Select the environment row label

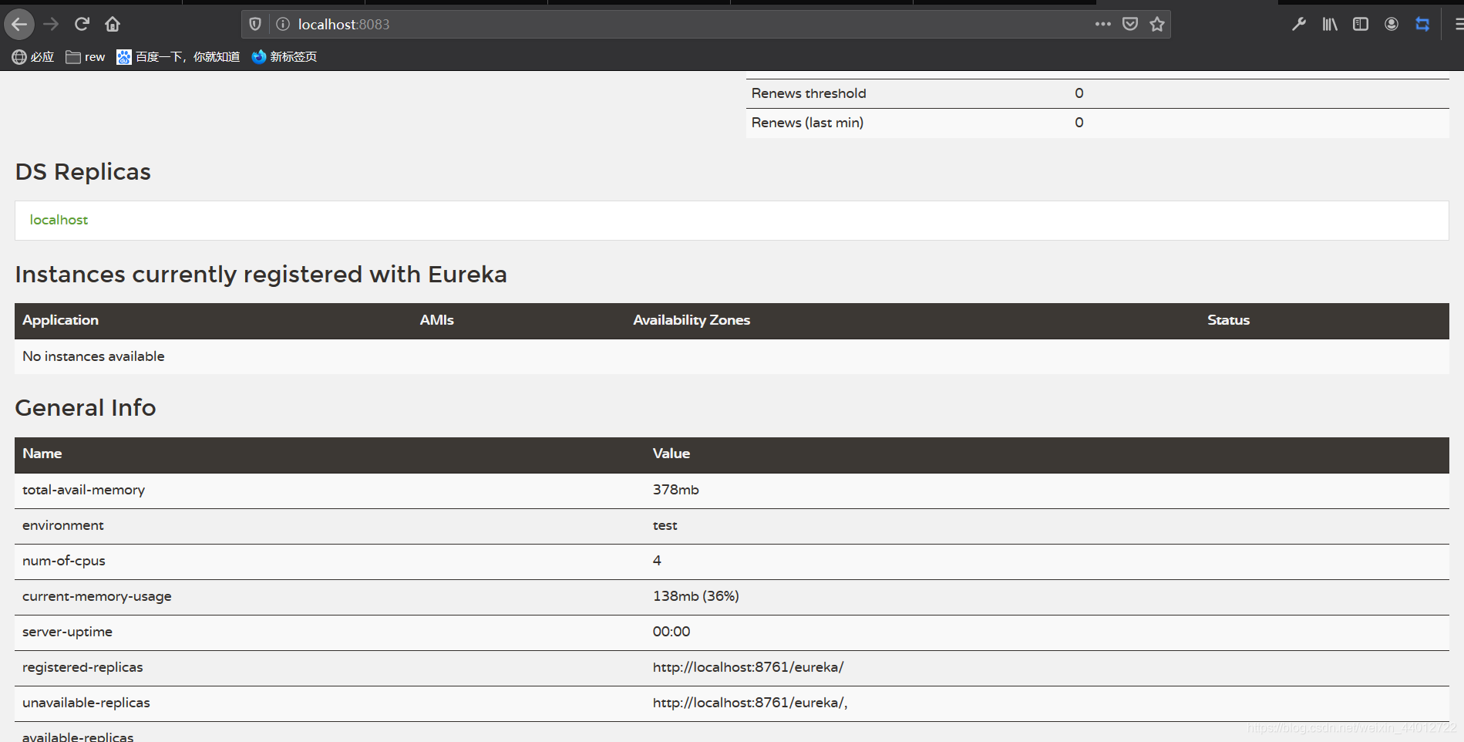coord(62,525)
